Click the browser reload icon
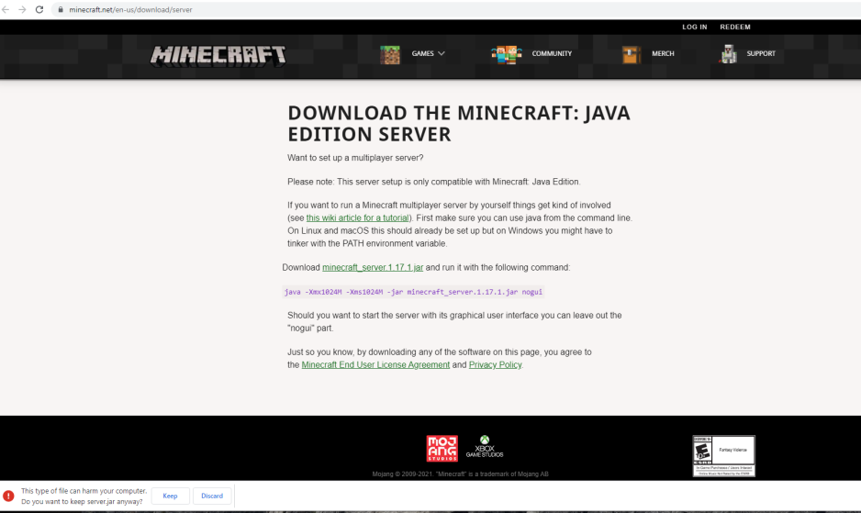Image resolution: width=861 pixels, height=513 pixels. coord(39,9)
